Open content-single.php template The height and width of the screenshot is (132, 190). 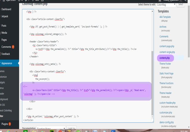pos(167,52)
